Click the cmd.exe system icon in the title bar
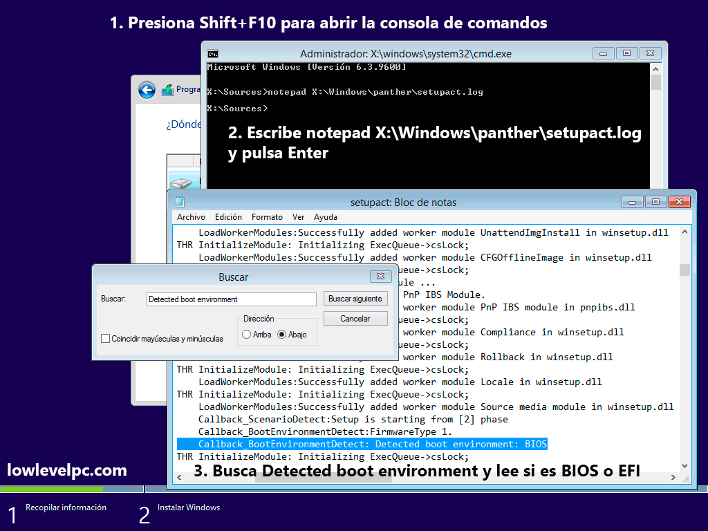Image resolution: width=708 pixels, height=531 pixels. click(x=213, y=53)
